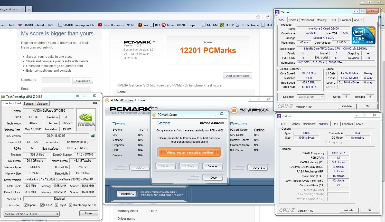Click Add to compare on results page

(237, 76)
